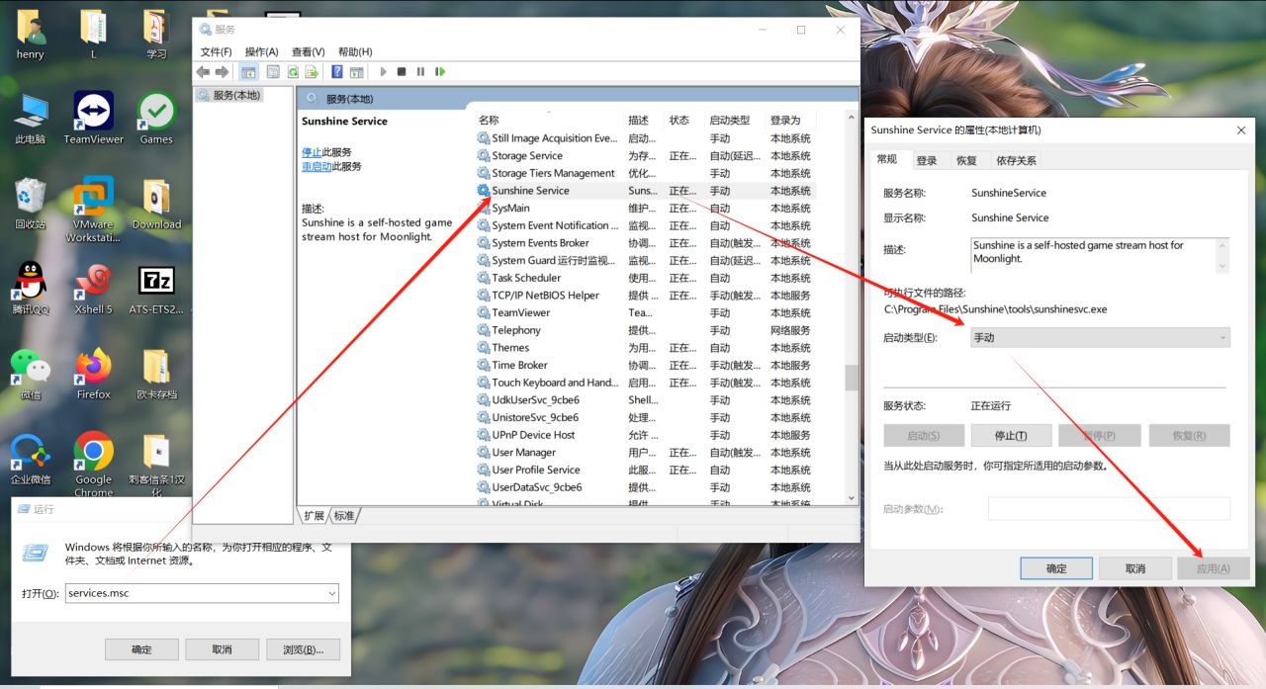Image resolution: width=1266 pixels, height=689 pixels.
Task: Click the Refresh toolbar icon in Services
Action: coord(293,71)
